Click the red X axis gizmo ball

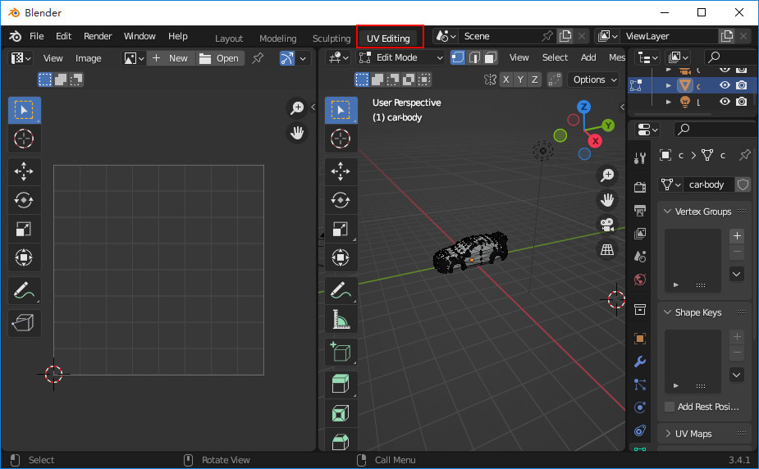596,141
